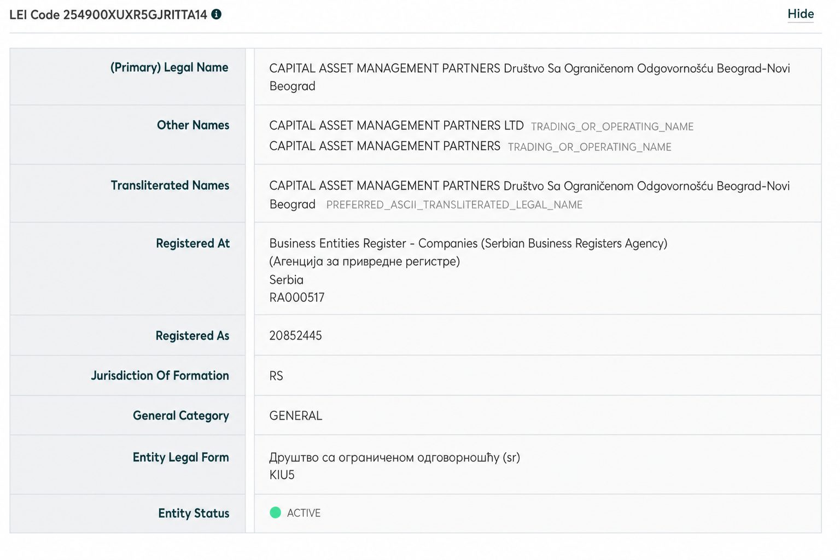Click the Cyrillic Агенција за привредне регистре line
This screenshot has width=840, height=560.
365,261
